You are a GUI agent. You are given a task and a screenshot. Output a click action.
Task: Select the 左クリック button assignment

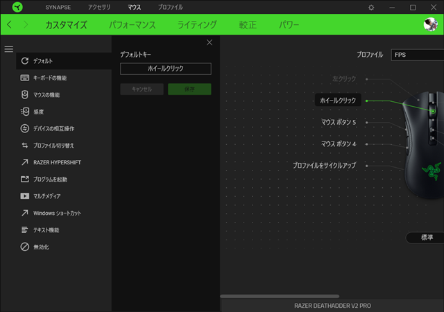[344, 79]
